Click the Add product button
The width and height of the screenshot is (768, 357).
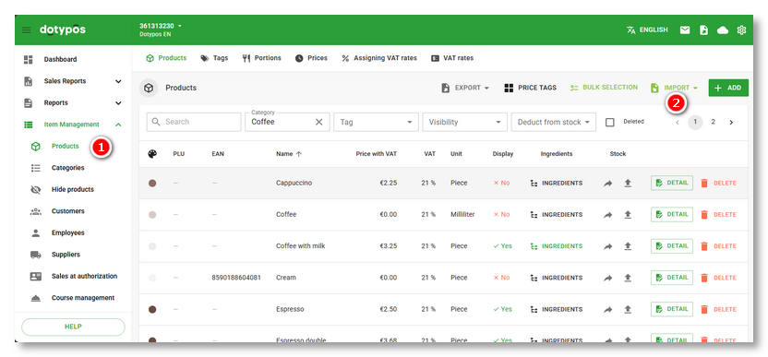[728, 89]
